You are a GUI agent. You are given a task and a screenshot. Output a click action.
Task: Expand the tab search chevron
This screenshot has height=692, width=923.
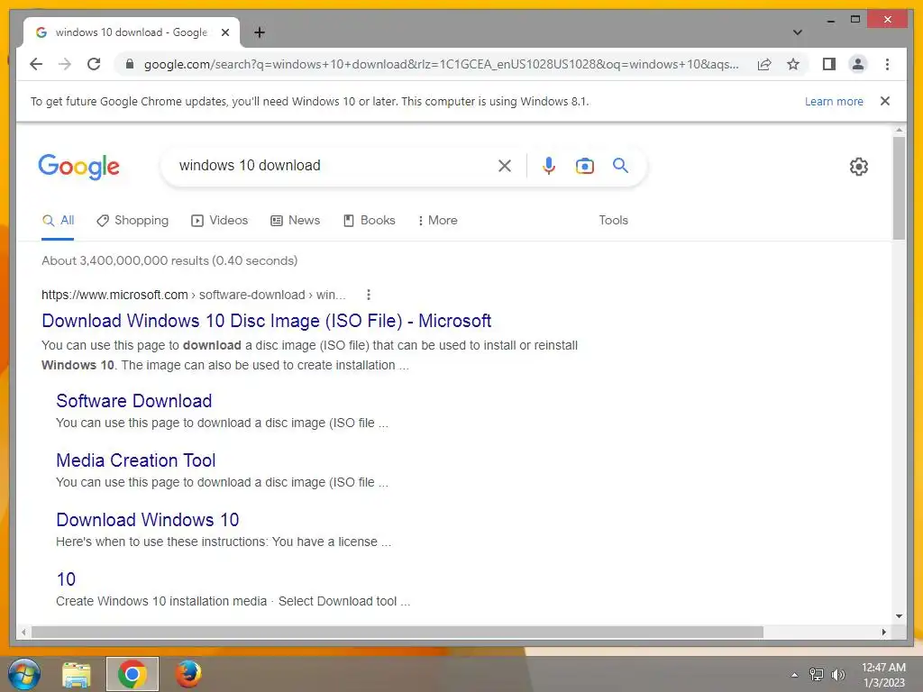pyautogui.click(x=797, y=32)
